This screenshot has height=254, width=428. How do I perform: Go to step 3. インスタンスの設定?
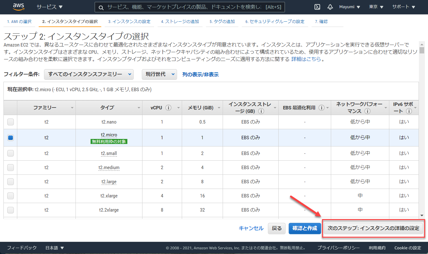(129, 21)
